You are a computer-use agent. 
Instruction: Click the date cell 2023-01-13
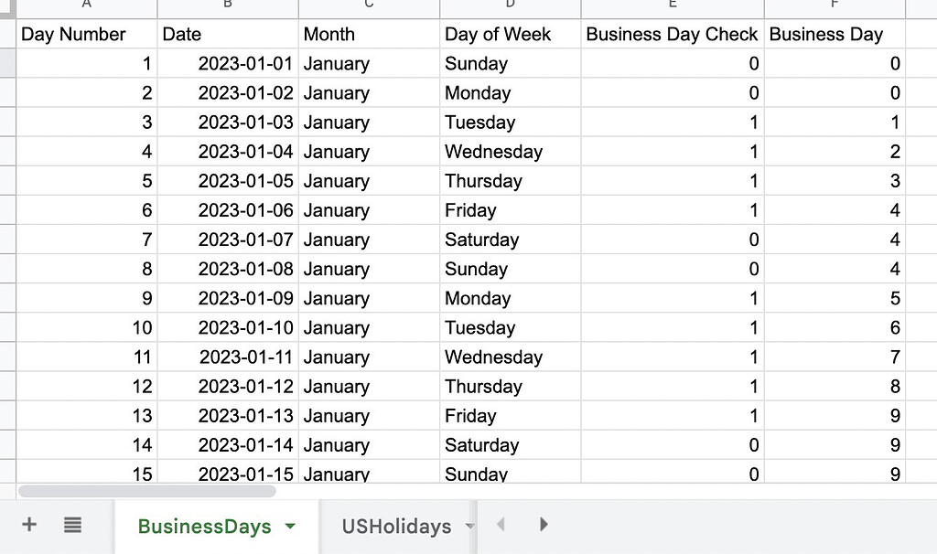[x=228, y=416]
